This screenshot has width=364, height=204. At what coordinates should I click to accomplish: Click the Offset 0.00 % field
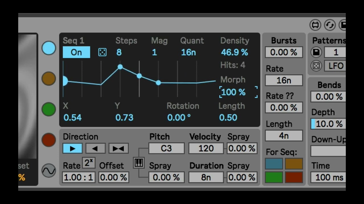tap(113, 177)
